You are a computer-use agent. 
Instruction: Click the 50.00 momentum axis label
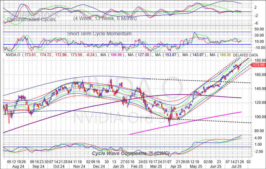tap(259, 29)
